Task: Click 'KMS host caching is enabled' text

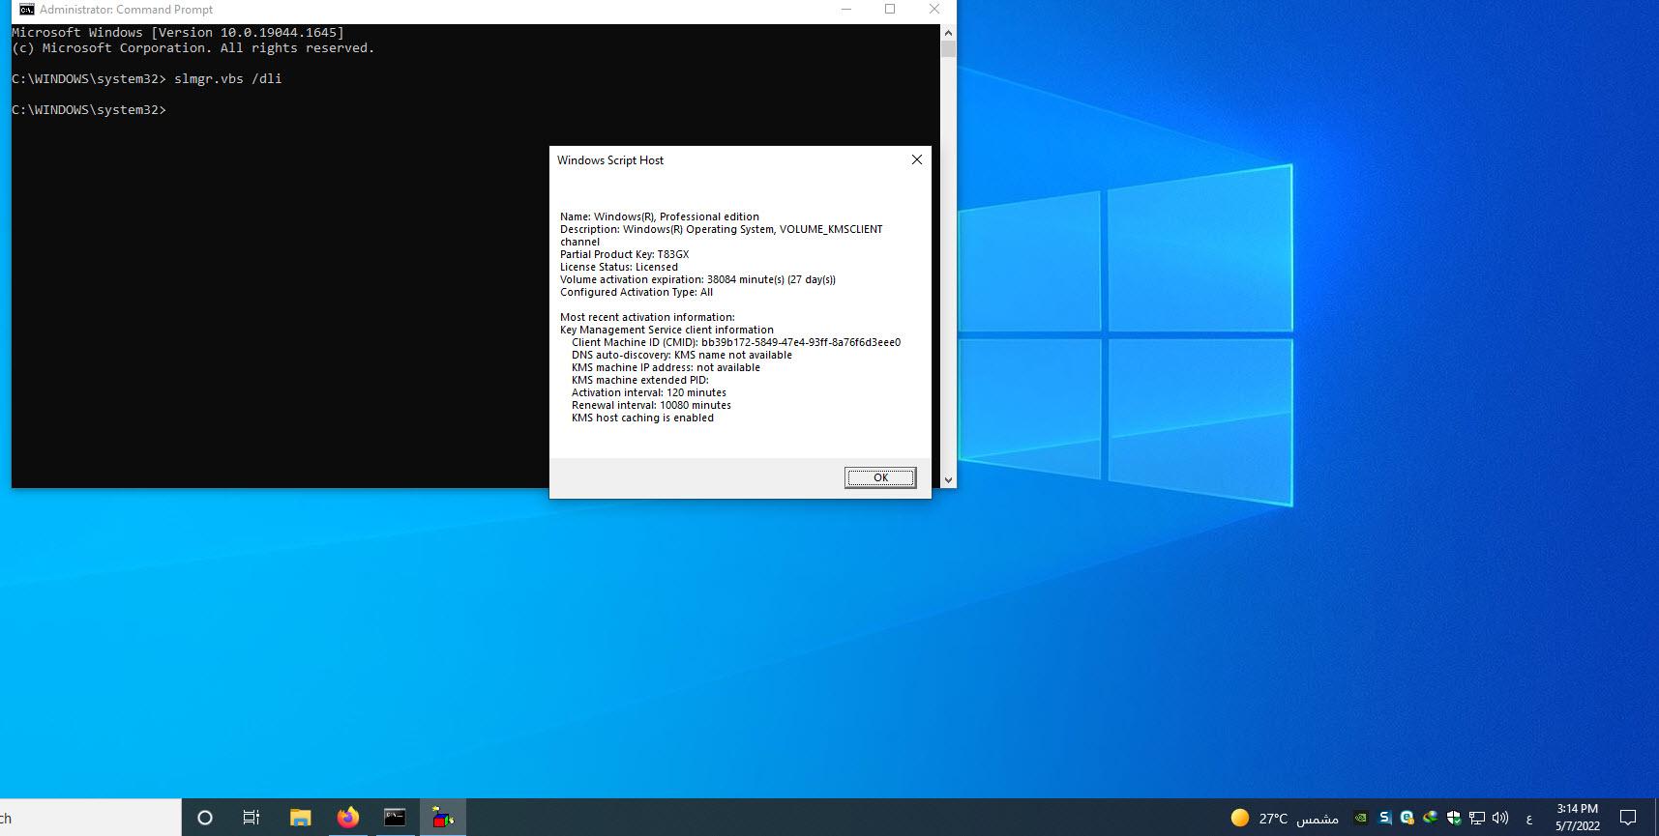Action: coord(642,418)
